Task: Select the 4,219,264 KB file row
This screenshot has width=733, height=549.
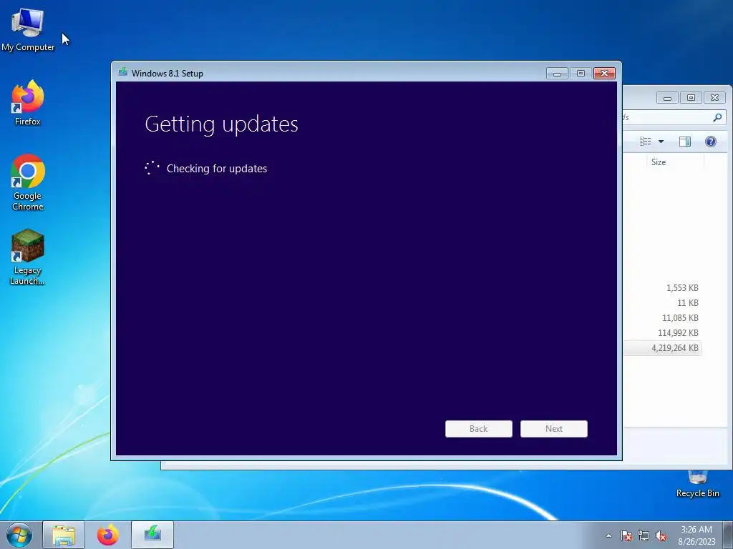Action: (662, 348)
